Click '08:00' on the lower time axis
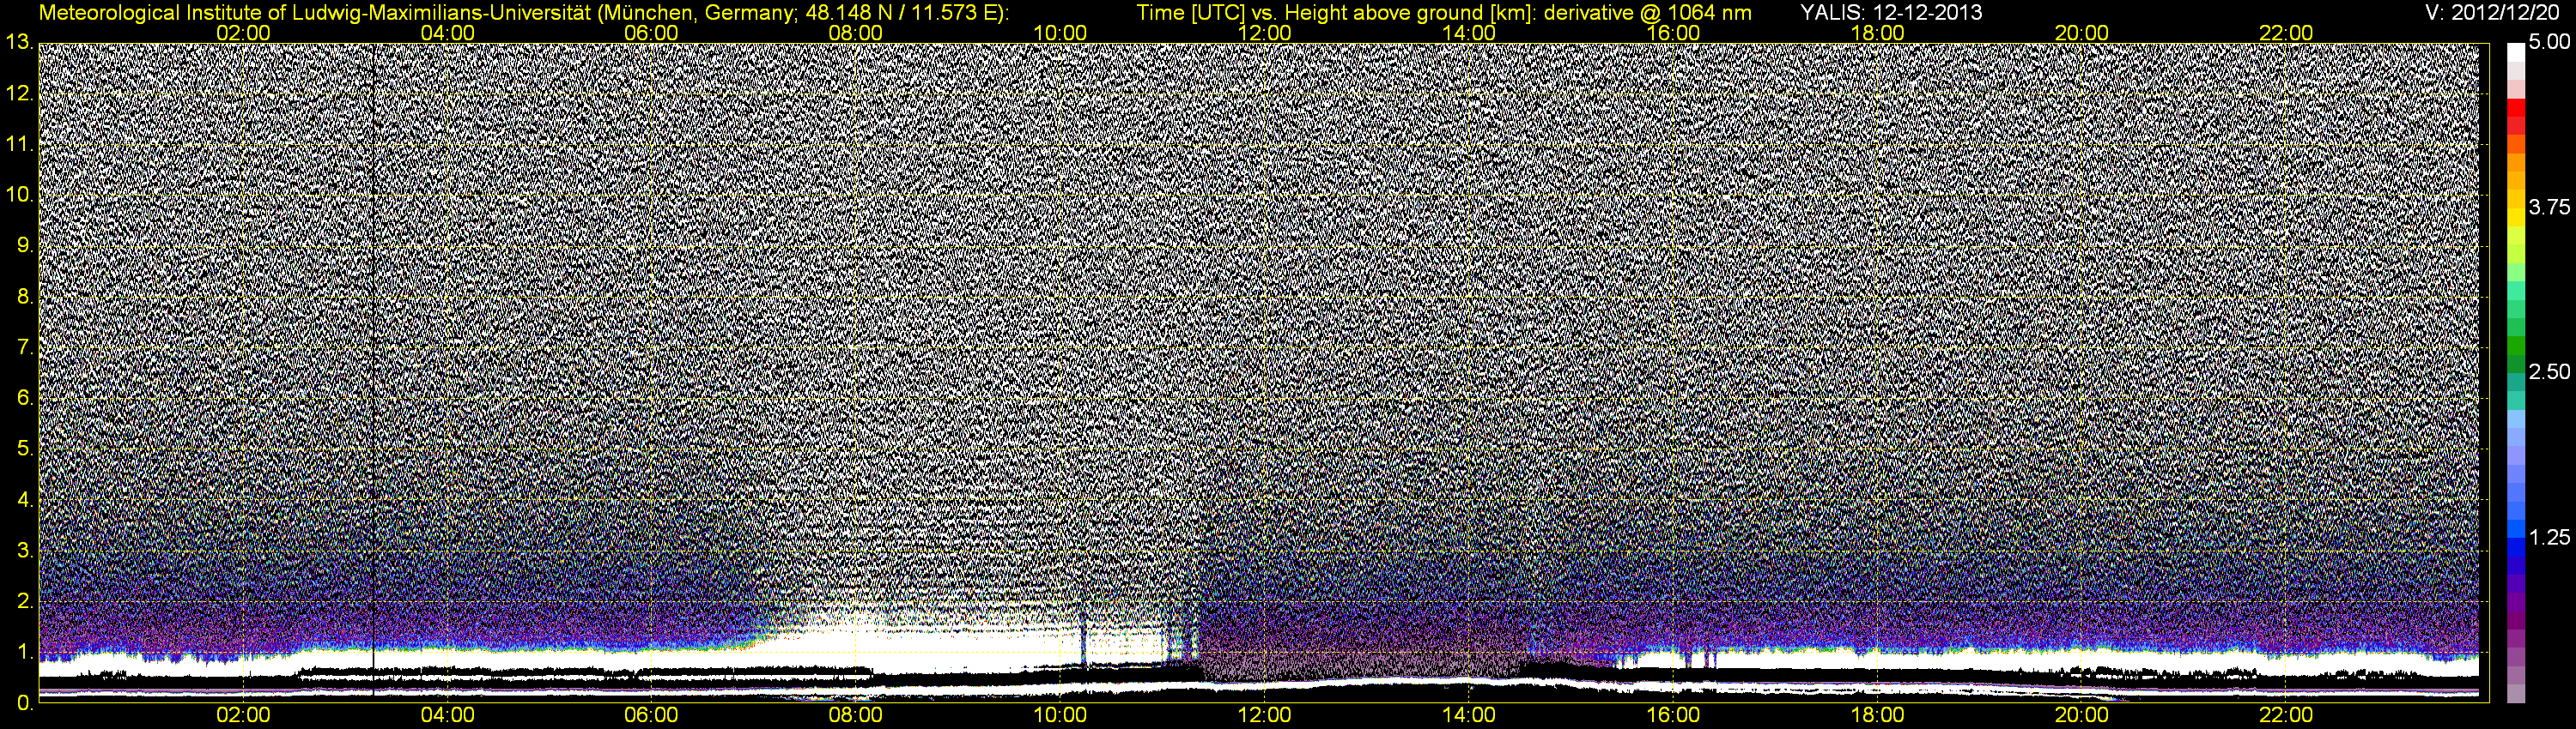The width and height of the screenshot is (2576, 729). coord(856,716)
